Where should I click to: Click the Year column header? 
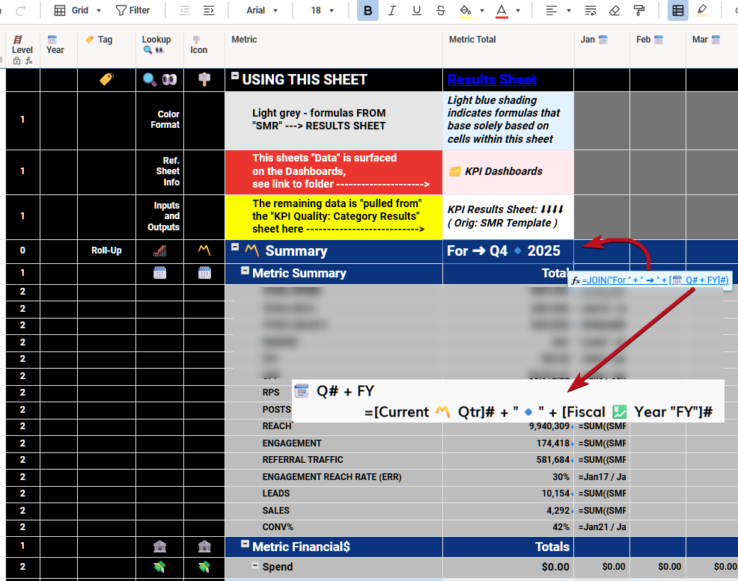pyautogui.click(x=58, y=49)
